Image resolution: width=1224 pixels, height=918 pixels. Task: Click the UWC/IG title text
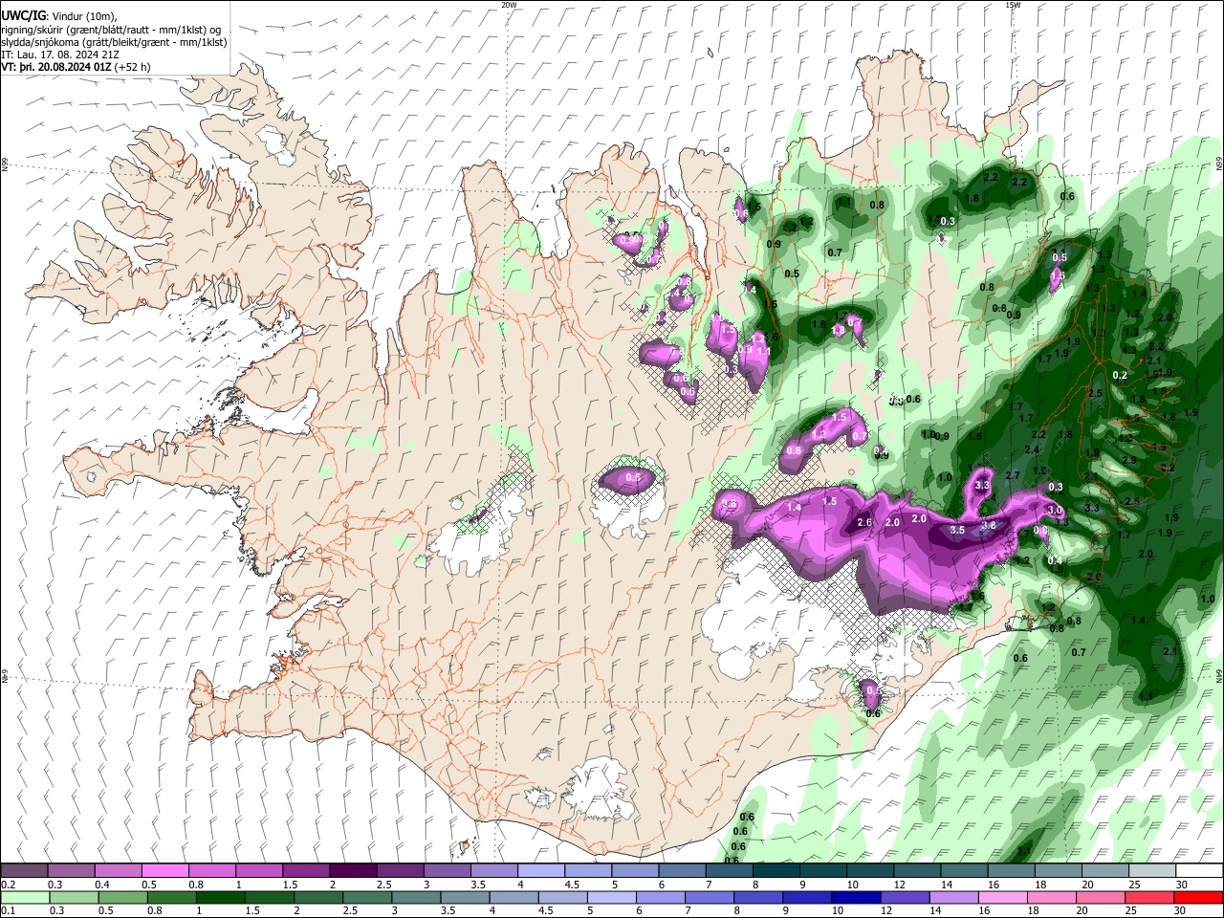click(23, 15)
